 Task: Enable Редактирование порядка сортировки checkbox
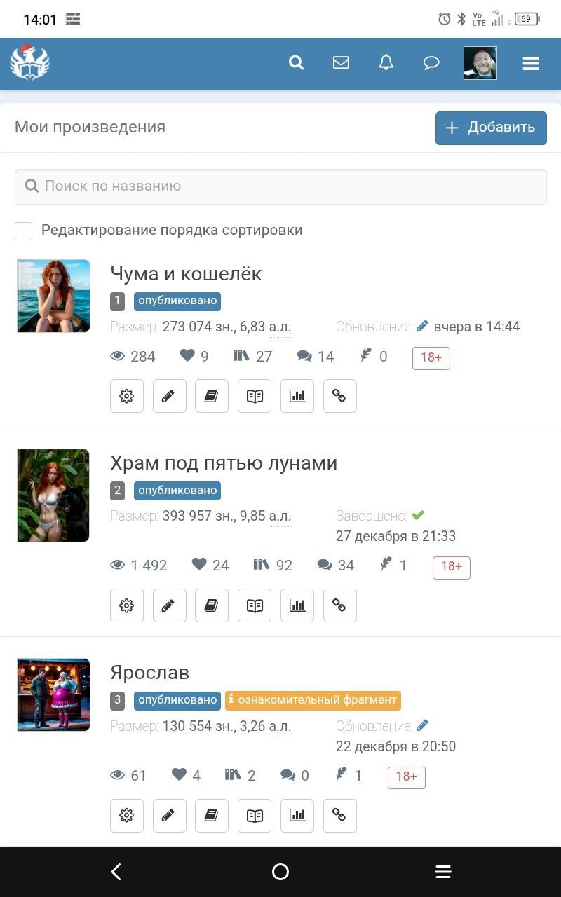(x=24, y=231)
